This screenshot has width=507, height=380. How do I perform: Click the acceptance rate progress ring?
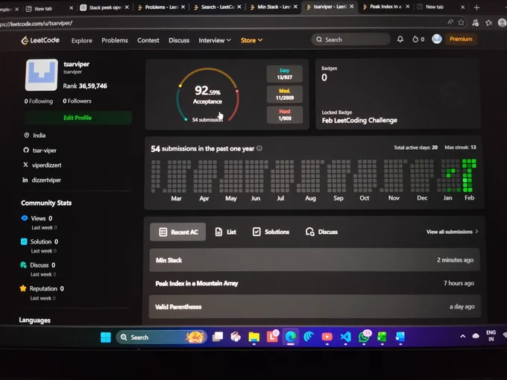pos(207,95)
